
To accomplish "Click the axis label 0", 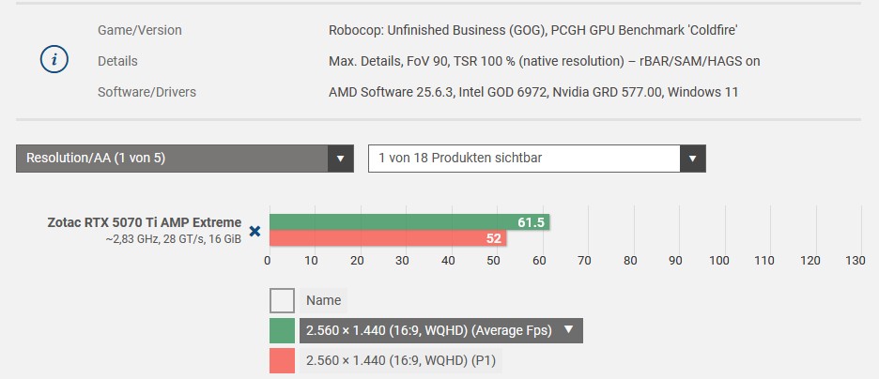I will (267, 260).
